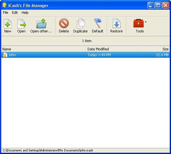The image size is (171, 154).
Task: Click the 22.6 MB size cell
Action: pyautogui.click(x=162, y=55)
